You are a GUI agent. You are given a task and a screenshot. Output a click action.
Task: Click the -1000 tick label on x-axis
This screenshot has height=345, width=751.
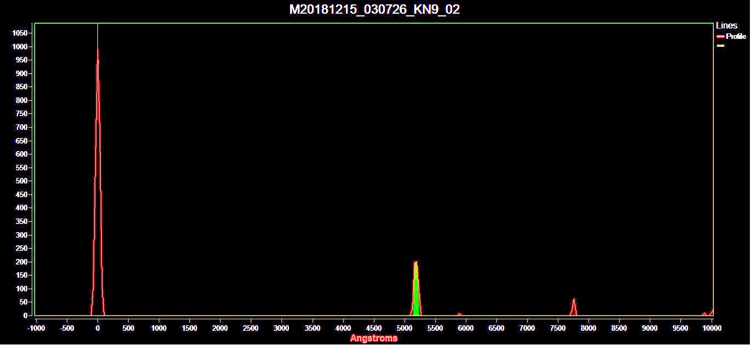[x=36, y=328]
